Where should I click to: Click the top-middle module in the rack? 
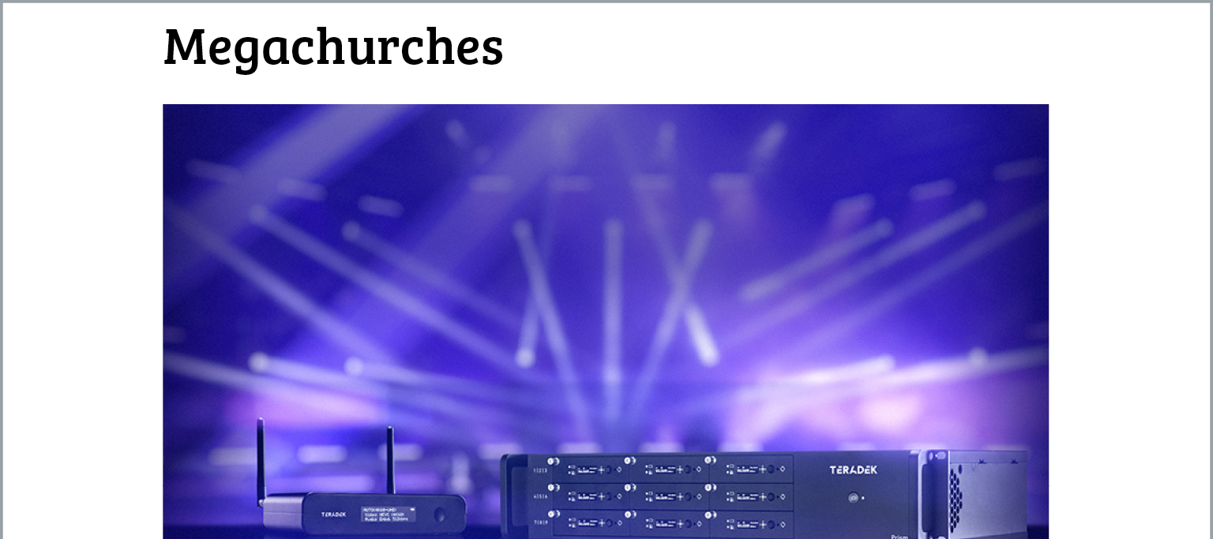(670, 470)
